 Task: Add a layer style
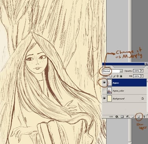pos(116,116)
